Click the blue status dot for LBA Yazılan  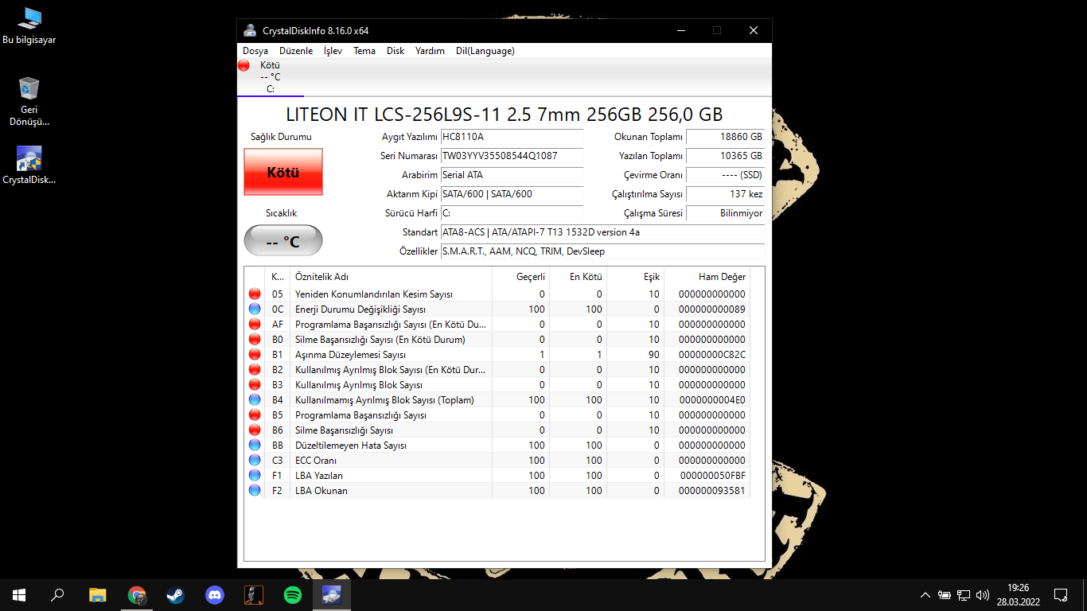coord(255,476)
